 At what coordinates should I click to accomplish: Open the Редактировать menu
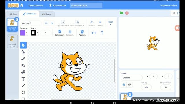(x=36, y=5)
